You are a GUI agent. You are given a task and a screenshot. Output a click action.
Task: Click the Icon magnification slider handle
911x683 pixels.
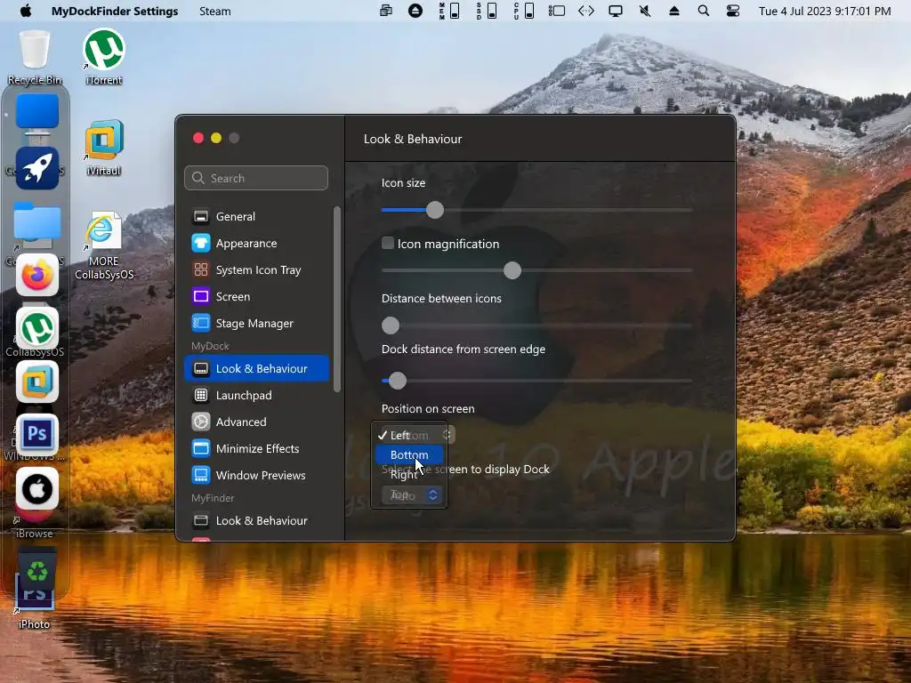pyautogui.click(x=512, y=270)
